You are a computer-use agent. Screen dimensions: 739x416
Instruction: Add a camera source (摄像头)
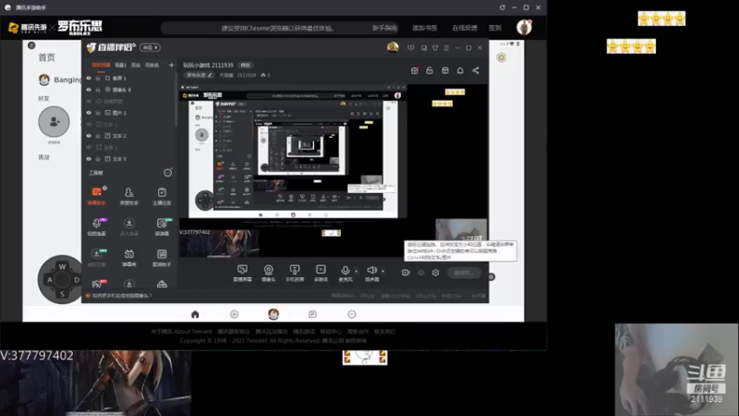pos(268,272)
